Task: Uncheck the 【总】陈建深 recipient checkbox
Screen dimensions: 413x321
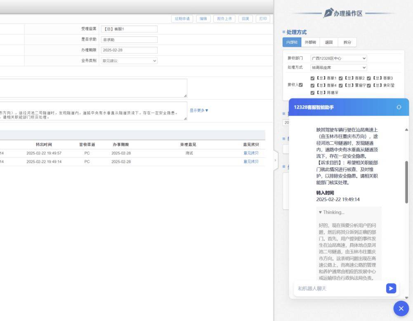Action: 312,93
